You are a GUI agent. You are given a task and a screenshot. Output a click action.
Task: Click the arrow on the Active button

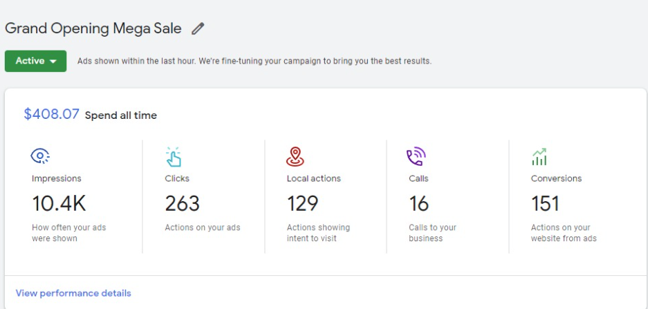tap(53, 62)
